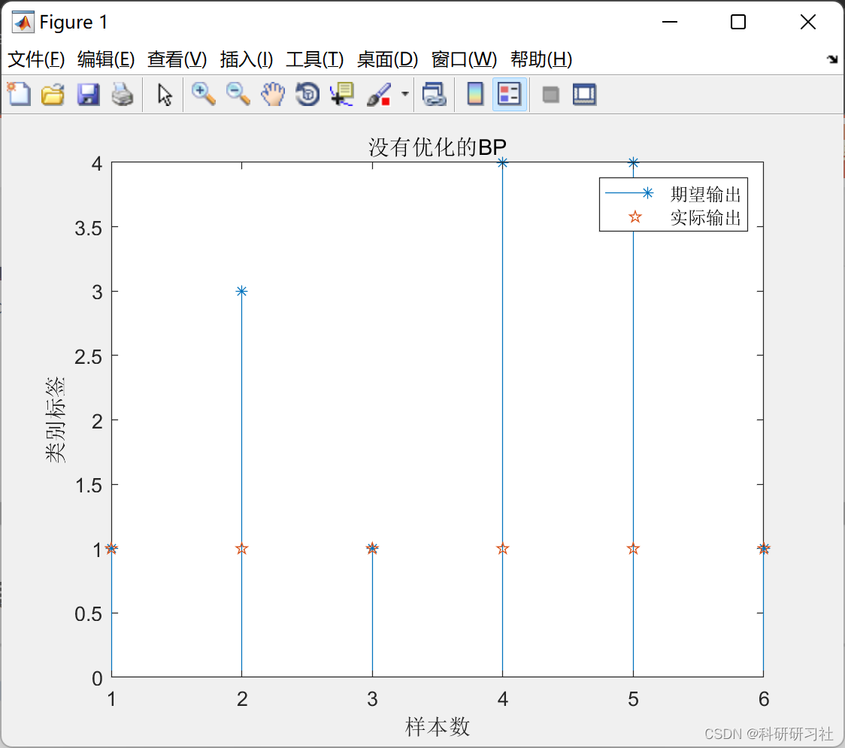Close the Figure 1 window
This screenshot has width=845, height=748.
click(x=808, y=22)
